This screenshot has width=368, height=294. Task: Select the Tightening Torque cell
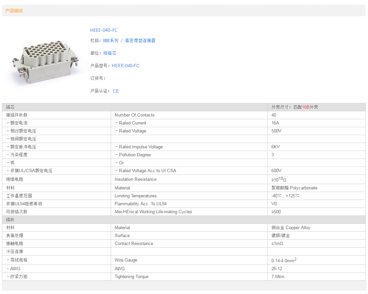(x=132, y=276)
